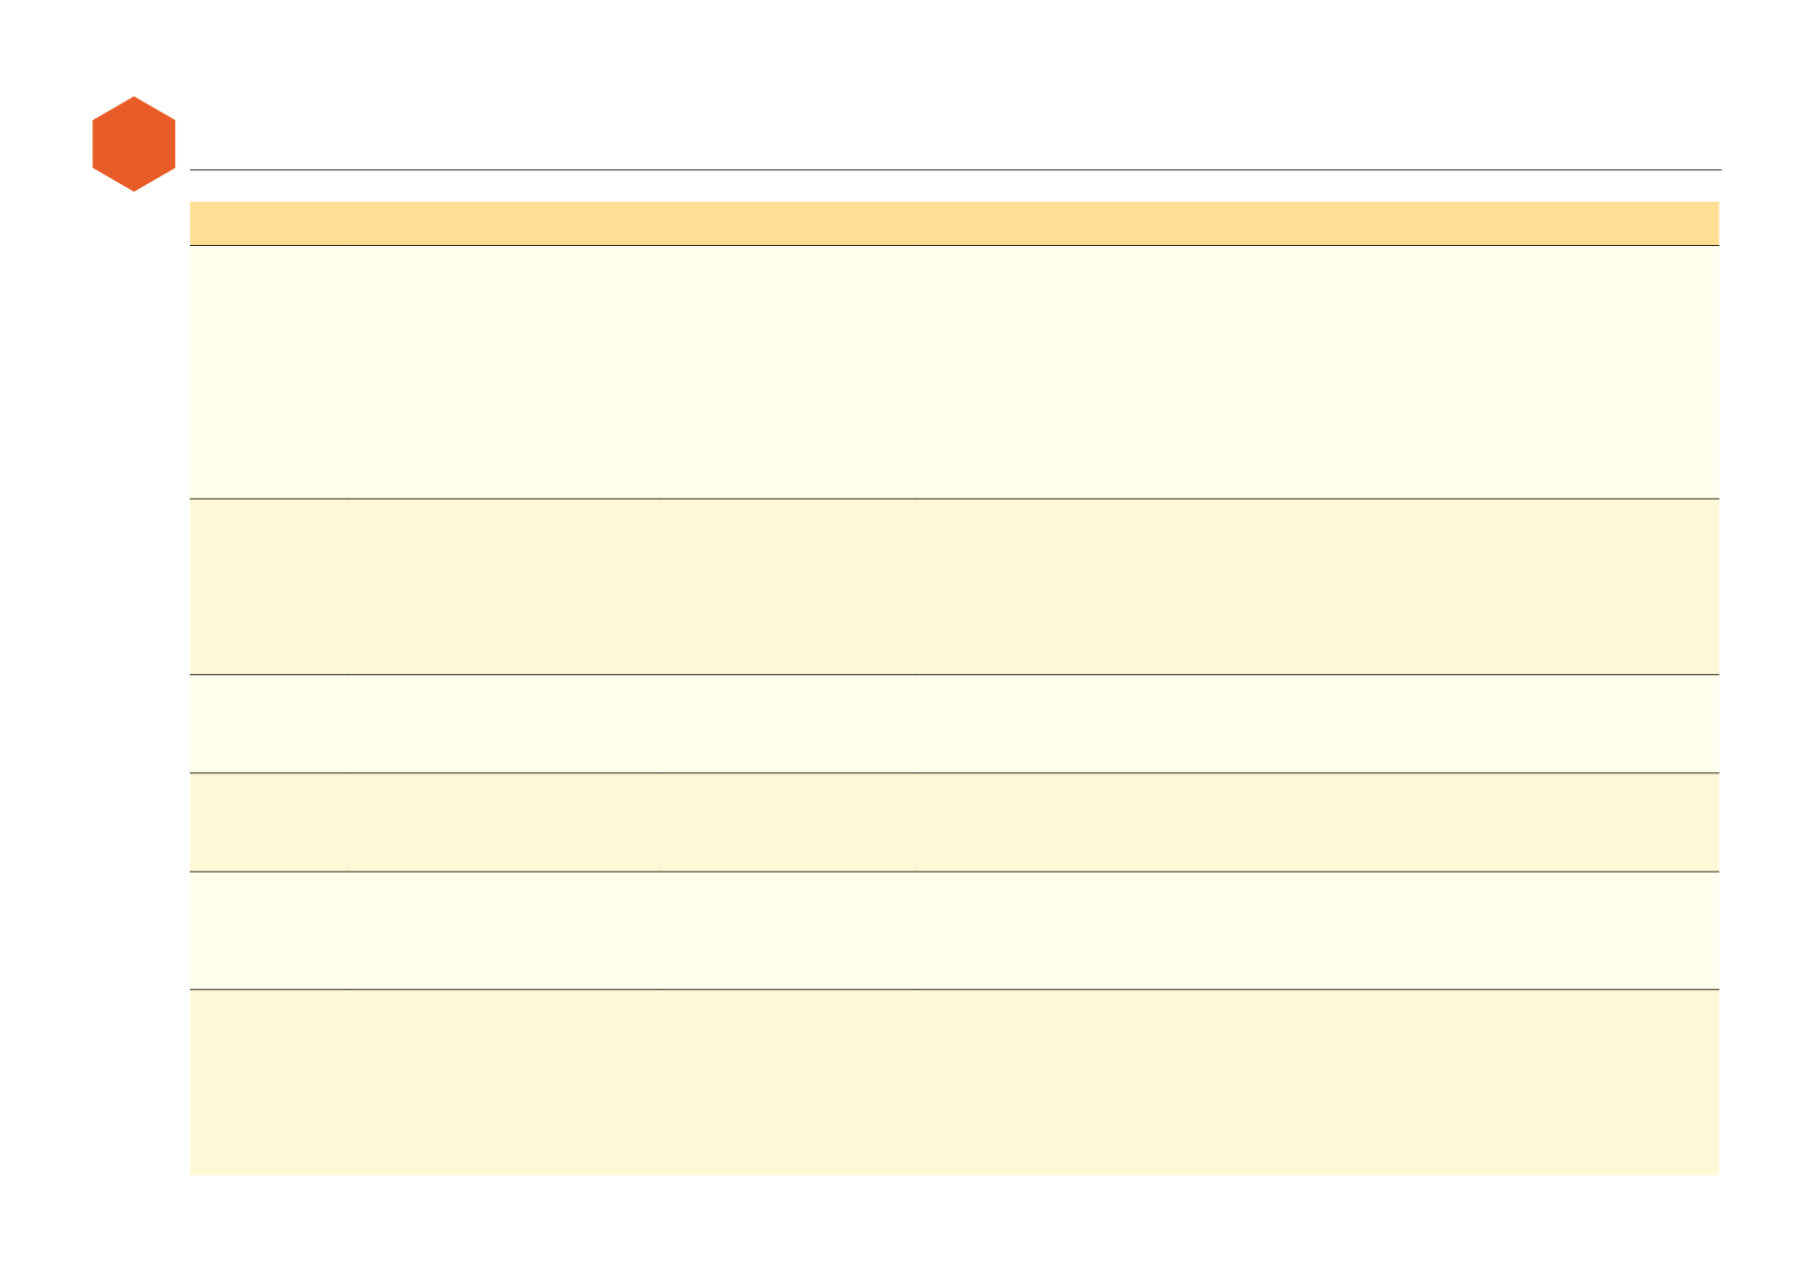Screen dimensions: 1810x1279
Task: Select second-column cell of the bottom table row
Action: pos(503,1082)
